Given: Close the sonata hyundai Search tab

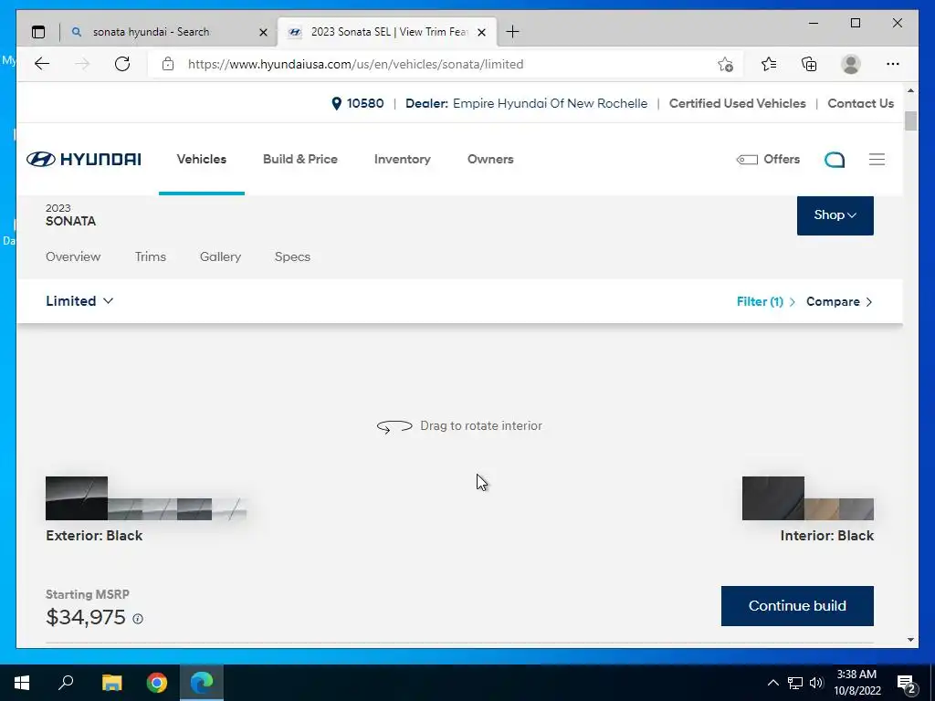Looking at the screenshot, I should pos(263,32).
